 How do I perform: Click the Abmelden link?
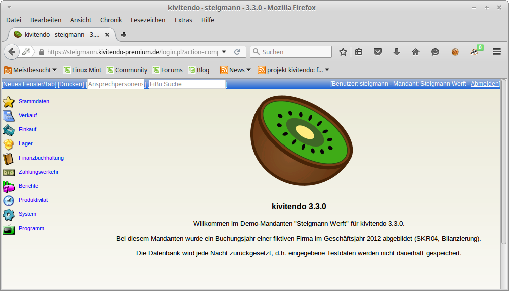click(x=484, y=84)
